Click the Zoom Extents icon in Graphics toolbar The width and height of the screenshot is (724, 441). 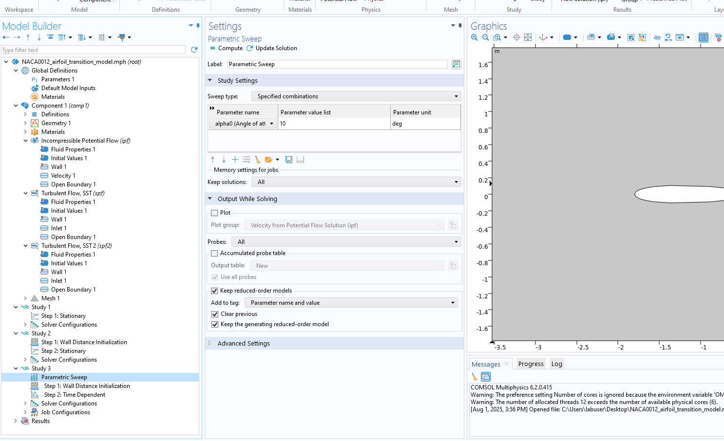coord(528,37)
